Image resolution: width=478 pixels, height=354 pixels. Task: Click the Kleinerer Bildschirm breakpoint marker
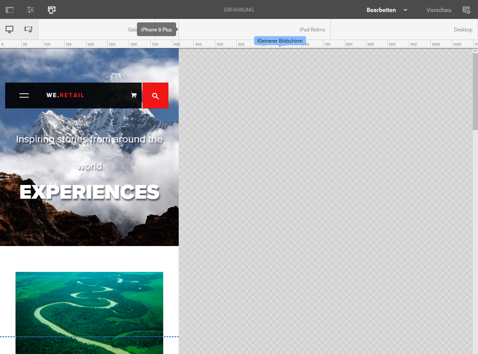280,40
